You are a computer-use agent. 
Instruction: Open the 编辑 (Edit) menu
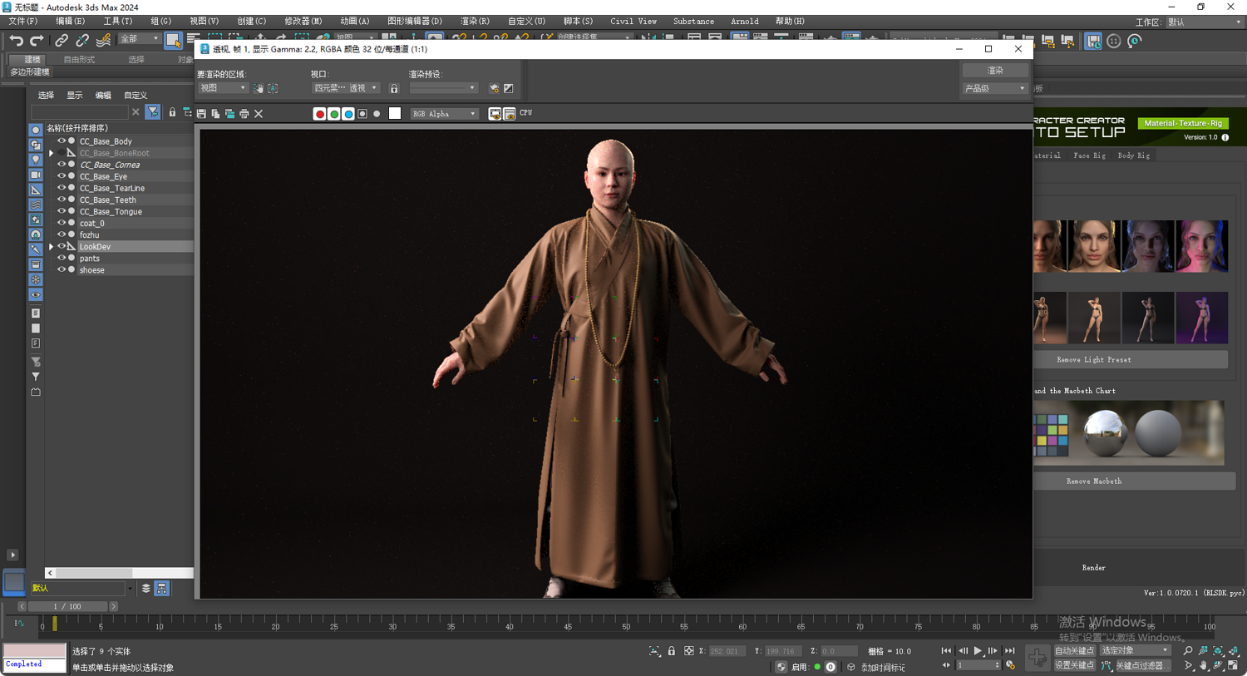tap(70, 22)
